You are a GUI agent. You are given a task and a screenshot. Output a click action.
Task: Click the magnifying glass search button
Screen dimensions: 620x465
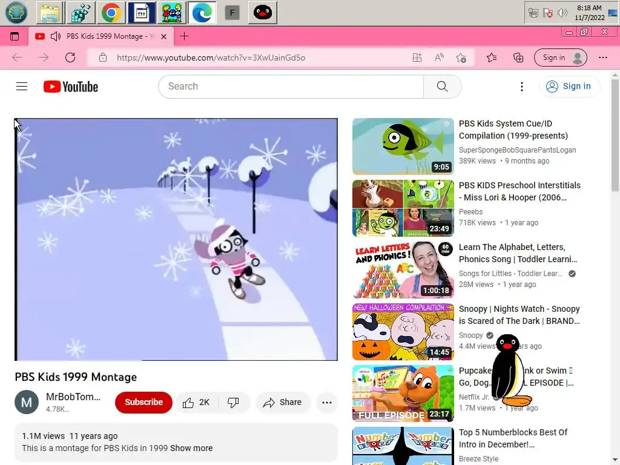[442, 86]
